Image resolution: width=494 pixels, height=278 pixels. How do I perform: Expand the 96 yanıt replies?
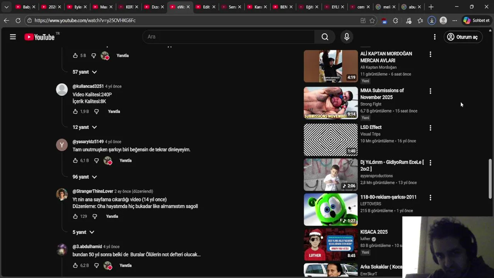point(85,177)
